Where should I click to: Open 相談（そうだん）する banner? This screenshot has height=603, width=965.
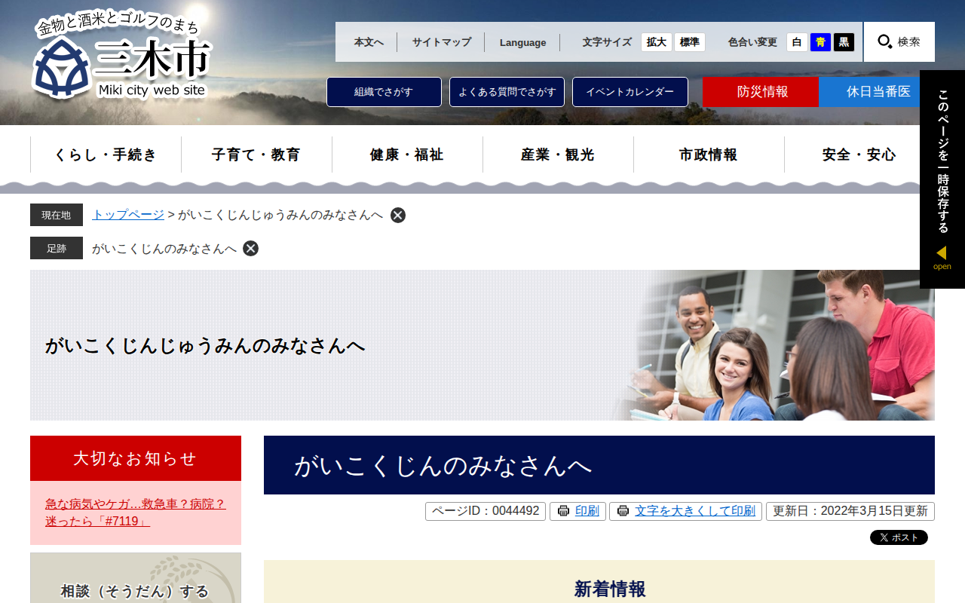point(136,578)
